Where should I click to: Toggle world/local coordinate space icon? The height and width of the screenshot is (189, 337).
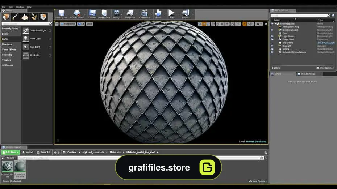[213, 24]
